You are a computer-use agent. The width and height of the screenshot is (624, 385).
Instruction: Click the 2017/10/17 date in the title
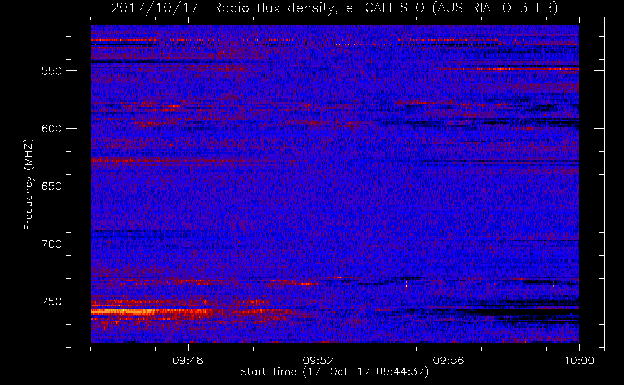pos(155,8)
